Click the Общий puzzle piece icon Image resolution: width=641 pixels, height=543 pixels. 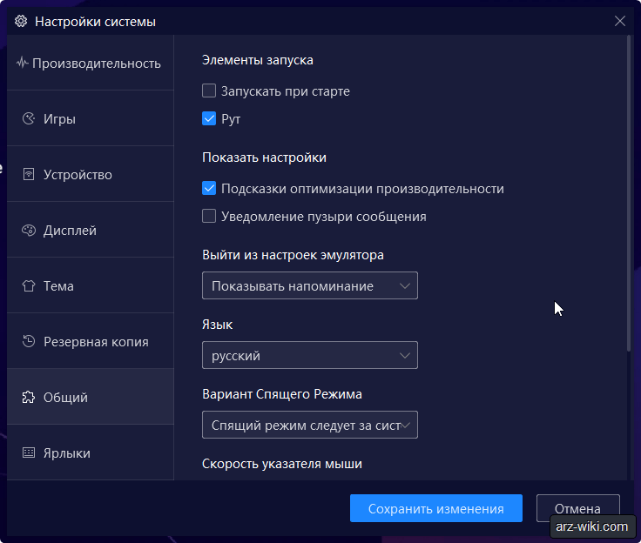[29, 397]
